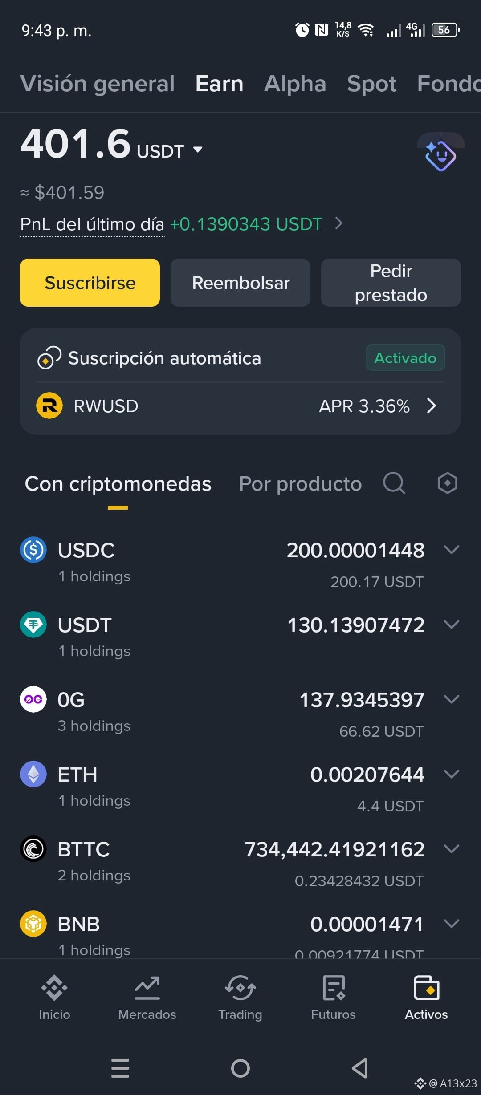The image size is (481, 1095).
Task: Select the Spot tab
Action: pyautogui.click(x=371, y=84)
